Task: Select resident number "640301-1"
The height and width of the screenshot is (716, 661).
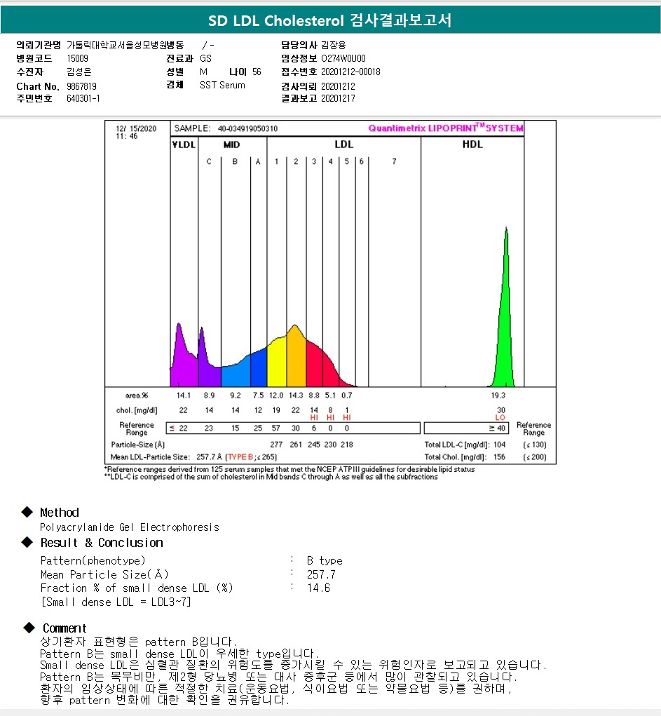Action: 83,98
